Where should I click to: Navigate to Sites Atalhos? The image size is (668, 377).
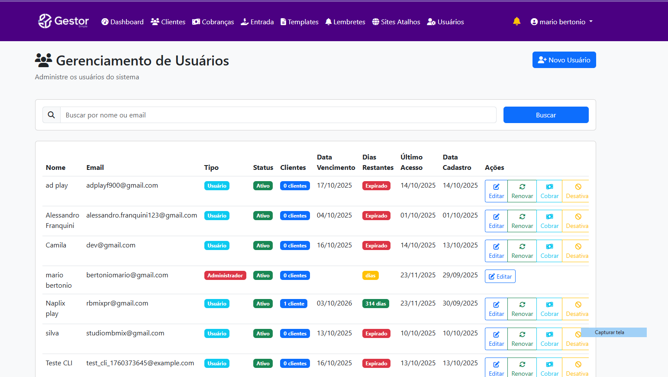[396, 22]
